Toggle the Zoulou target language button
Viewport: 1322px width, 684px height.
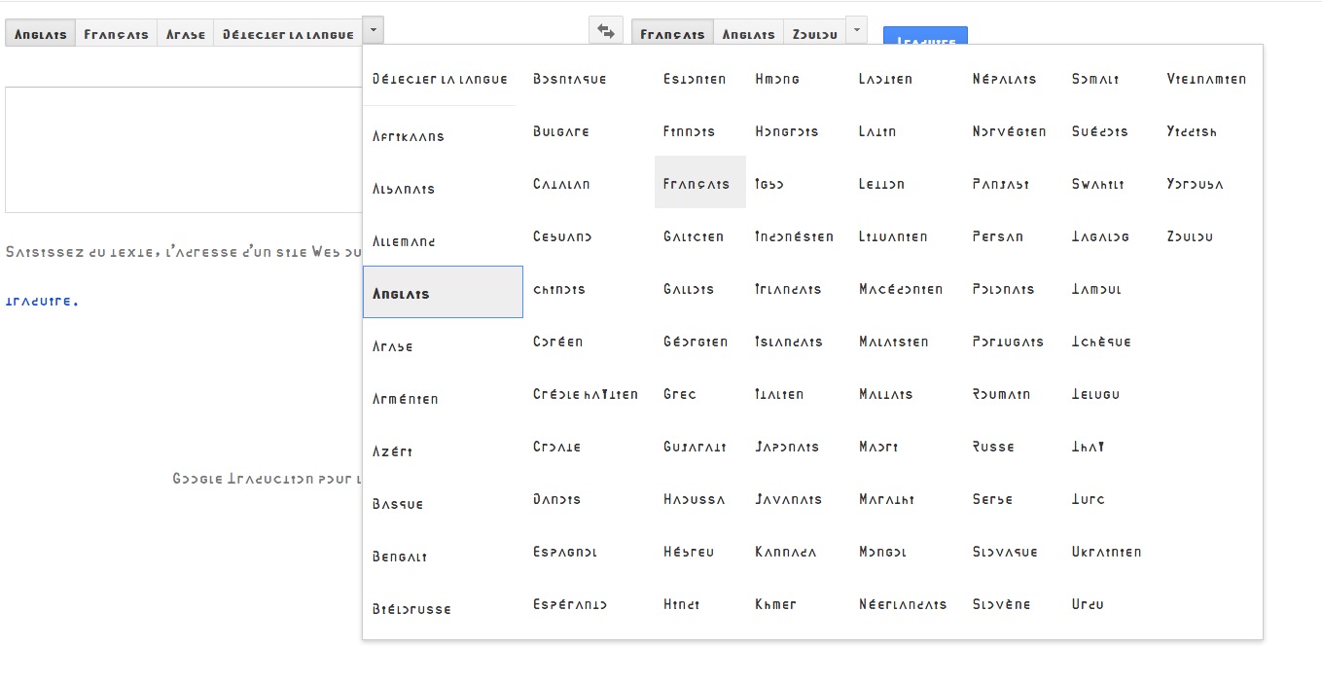pos(814,34)
